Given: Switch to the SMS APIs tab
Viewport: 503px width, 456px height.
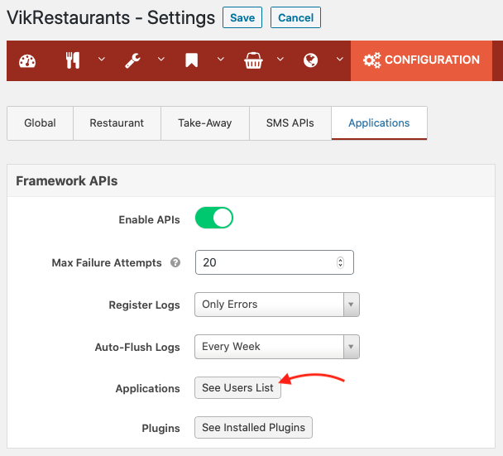Looking at the screenshot, I should click(290, 123).
